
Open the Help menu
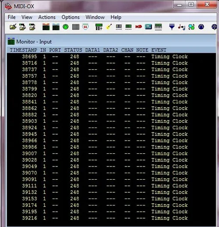click(x=116, y=17)
